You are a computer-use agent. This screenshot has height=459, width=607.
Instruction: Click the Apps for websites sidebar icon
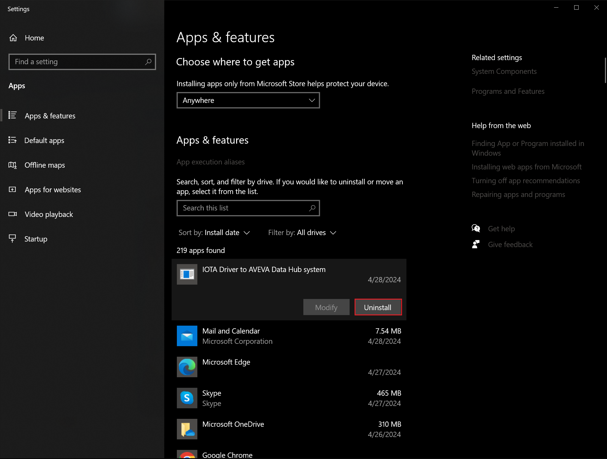click(12, 190)
